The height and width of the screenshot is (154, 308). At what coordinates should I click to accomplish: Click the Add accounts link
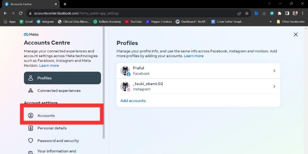[x=133, y=100]
